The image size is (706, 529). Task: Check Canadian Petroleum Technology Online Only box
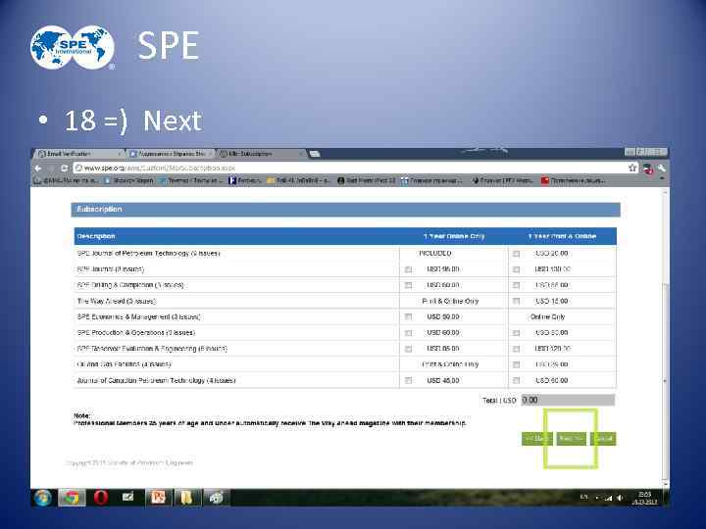pyautogui.click(x=408, y=380)
